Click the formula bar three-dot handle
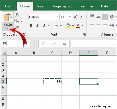Image resolution: width=117 pixels, height=109 pixels. [x=34, y=44]
